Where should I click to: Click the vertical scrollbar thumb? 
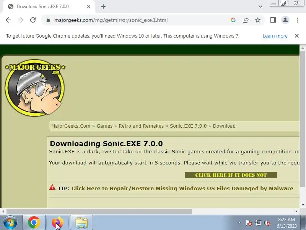[303, 119]
